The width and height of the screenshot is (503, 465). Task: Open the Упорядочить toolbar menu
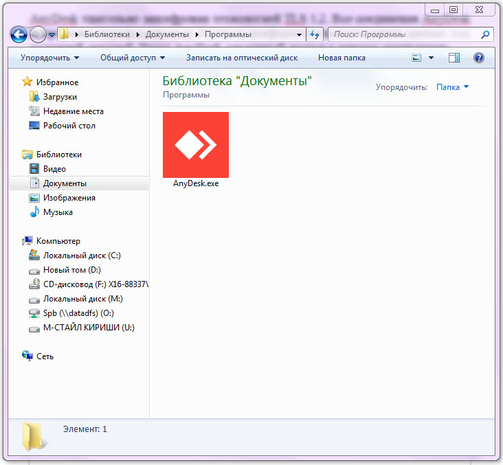(49, 58)
